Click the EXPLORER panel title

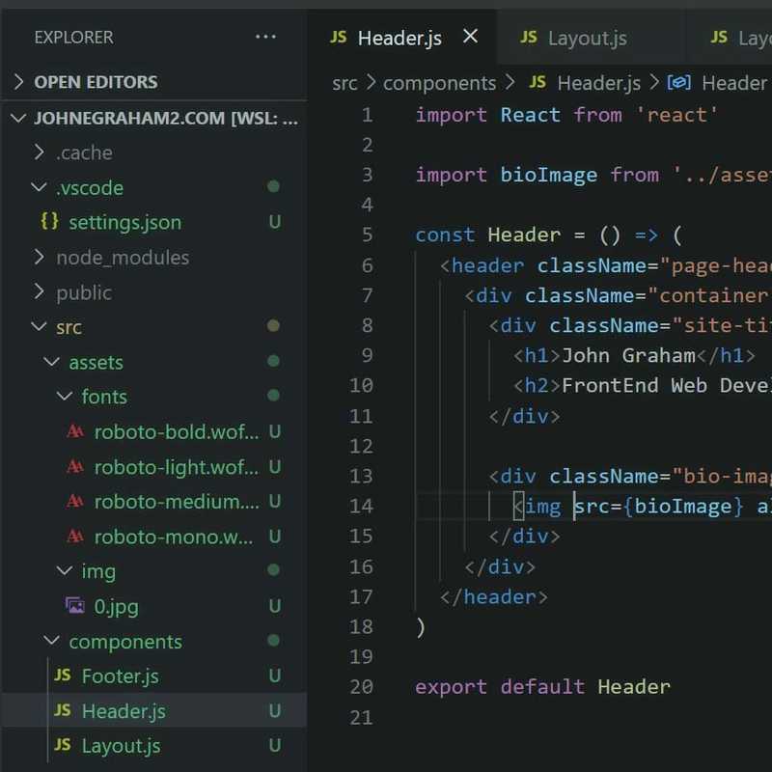[x=74, y=38]
